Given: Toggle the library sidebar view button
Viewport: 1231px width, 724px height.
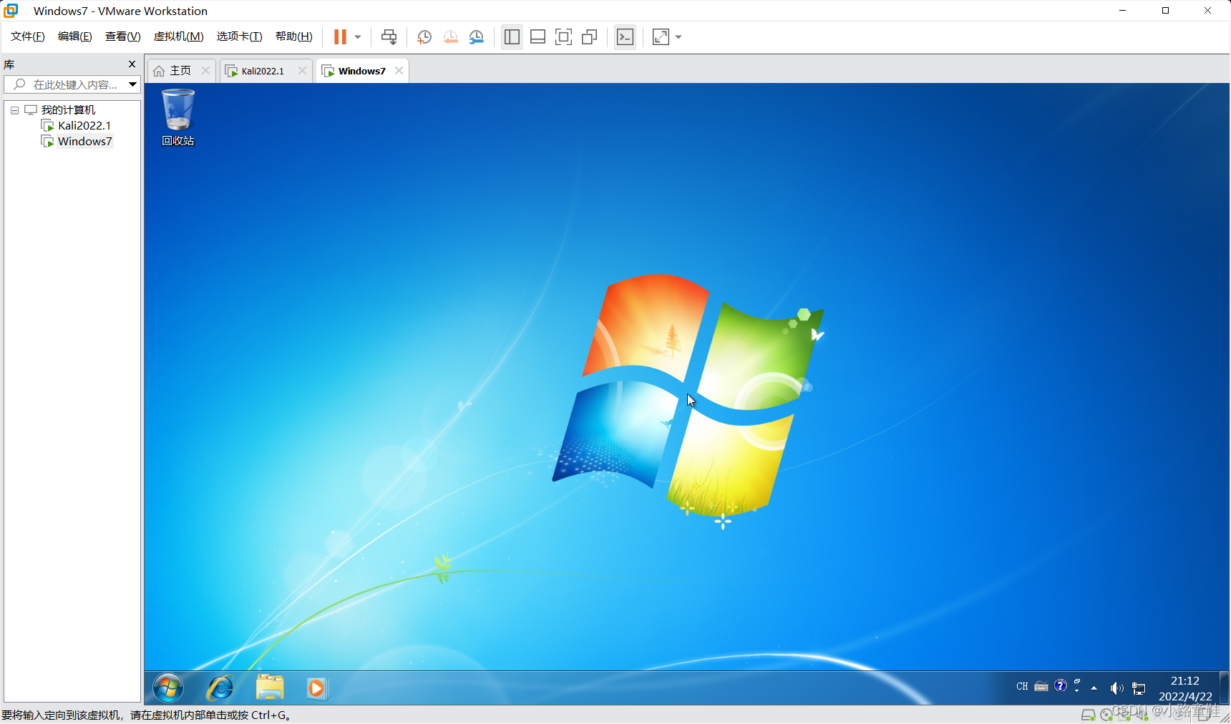Looking at the screenshot, I should point(512,36).
